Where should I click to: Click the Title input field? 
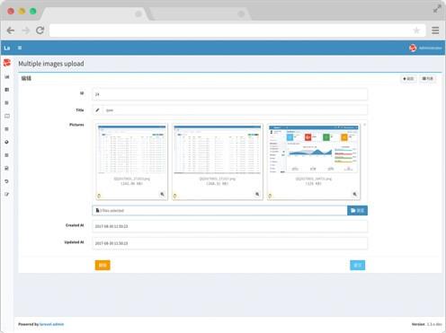click(235, 110)
